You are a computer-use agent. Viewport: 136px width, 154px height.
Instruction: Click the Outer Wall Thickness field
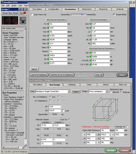click(105, 130)
